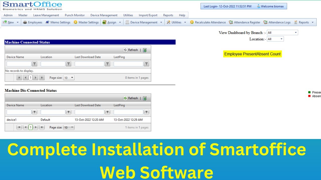Go to next page in Dis-Connected grid
This screenshot has width=321, height=180.
pyautogui.click(x=36, y=127)
